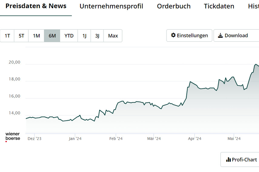The width and height of the screenshot is (259, 172).
Task: Click the 18,00 axis label
Action: pyautogui.click(x=14, y=79)
